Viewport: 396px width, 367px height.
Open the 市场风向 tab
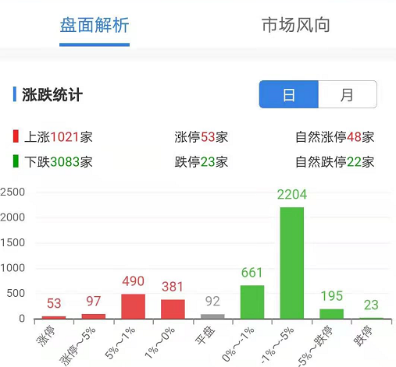point(296,25)
